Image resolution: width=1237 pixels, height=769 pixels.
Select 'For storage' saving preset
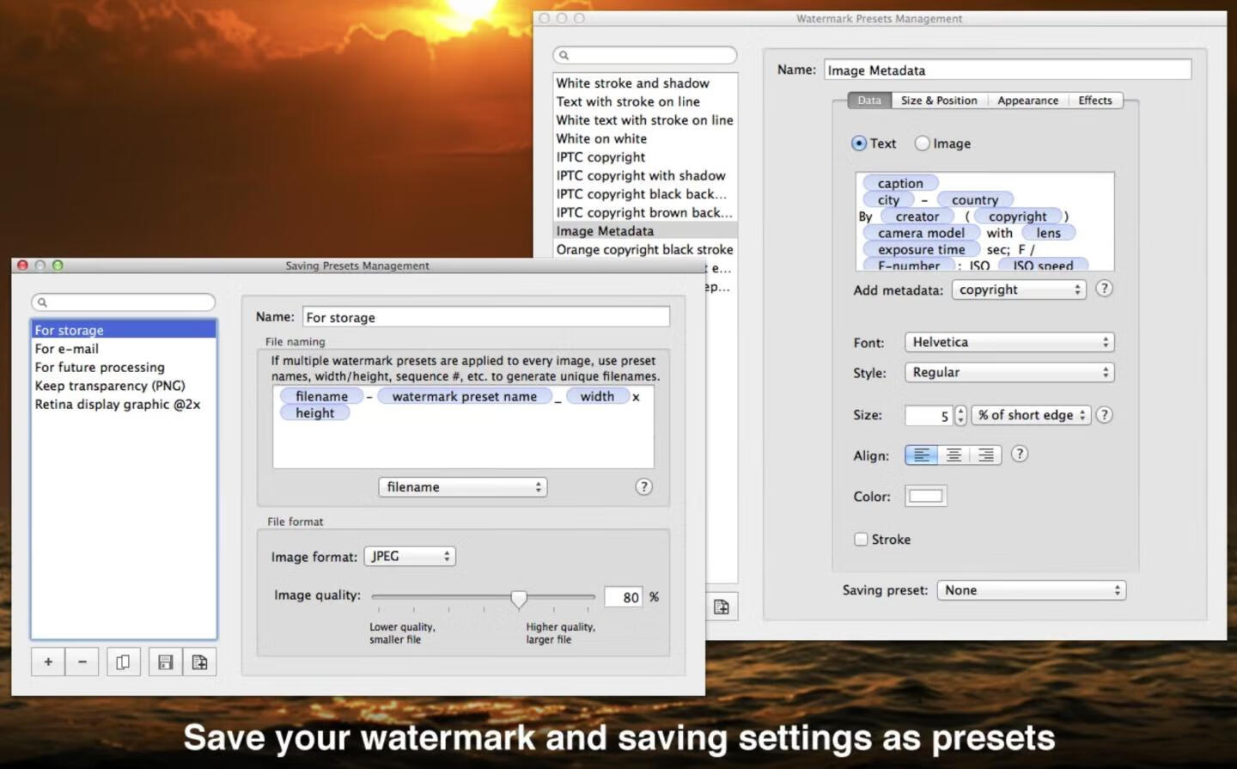(x=124, y=330)
